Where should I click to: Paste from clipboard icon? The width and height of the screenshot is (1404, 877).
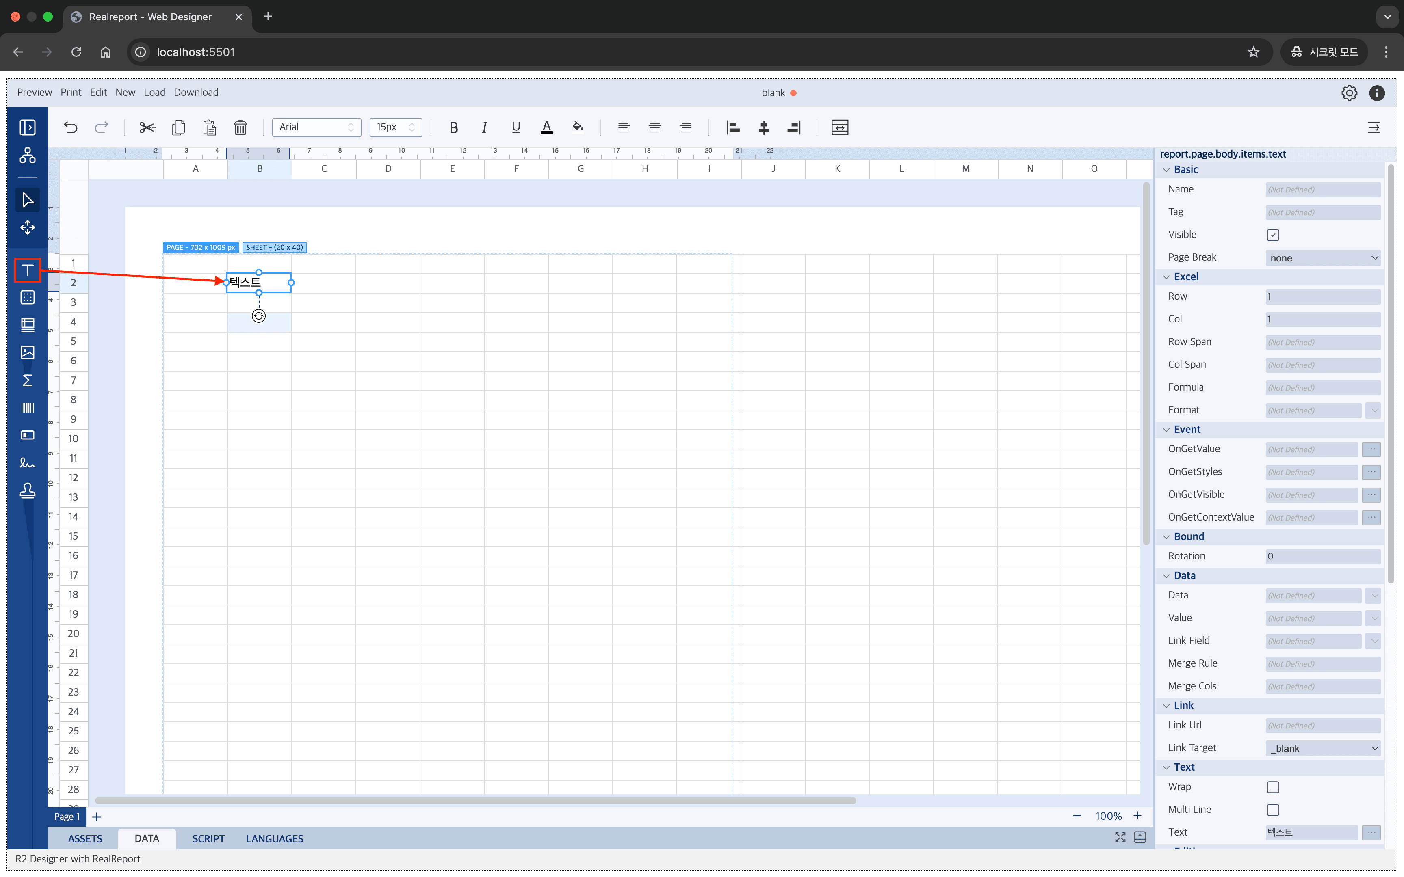pyautogui.click(x=210, y=127)
